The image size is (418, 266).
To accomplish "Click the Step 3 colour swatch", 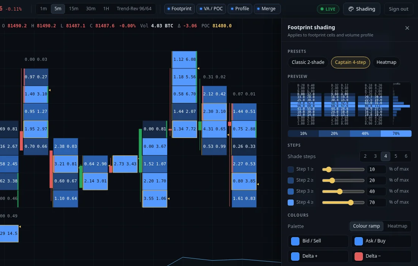I will point(291,192).
